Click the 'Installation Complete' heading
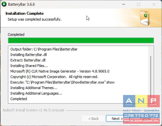The image size is (162, 126). point(25,14)
